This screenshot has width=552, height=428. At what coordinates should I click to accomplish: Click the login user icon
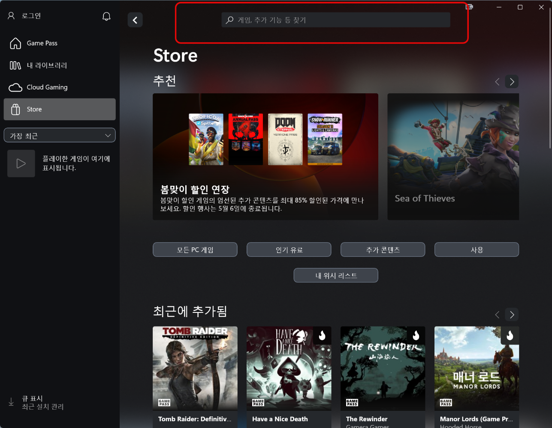point(12,16)
